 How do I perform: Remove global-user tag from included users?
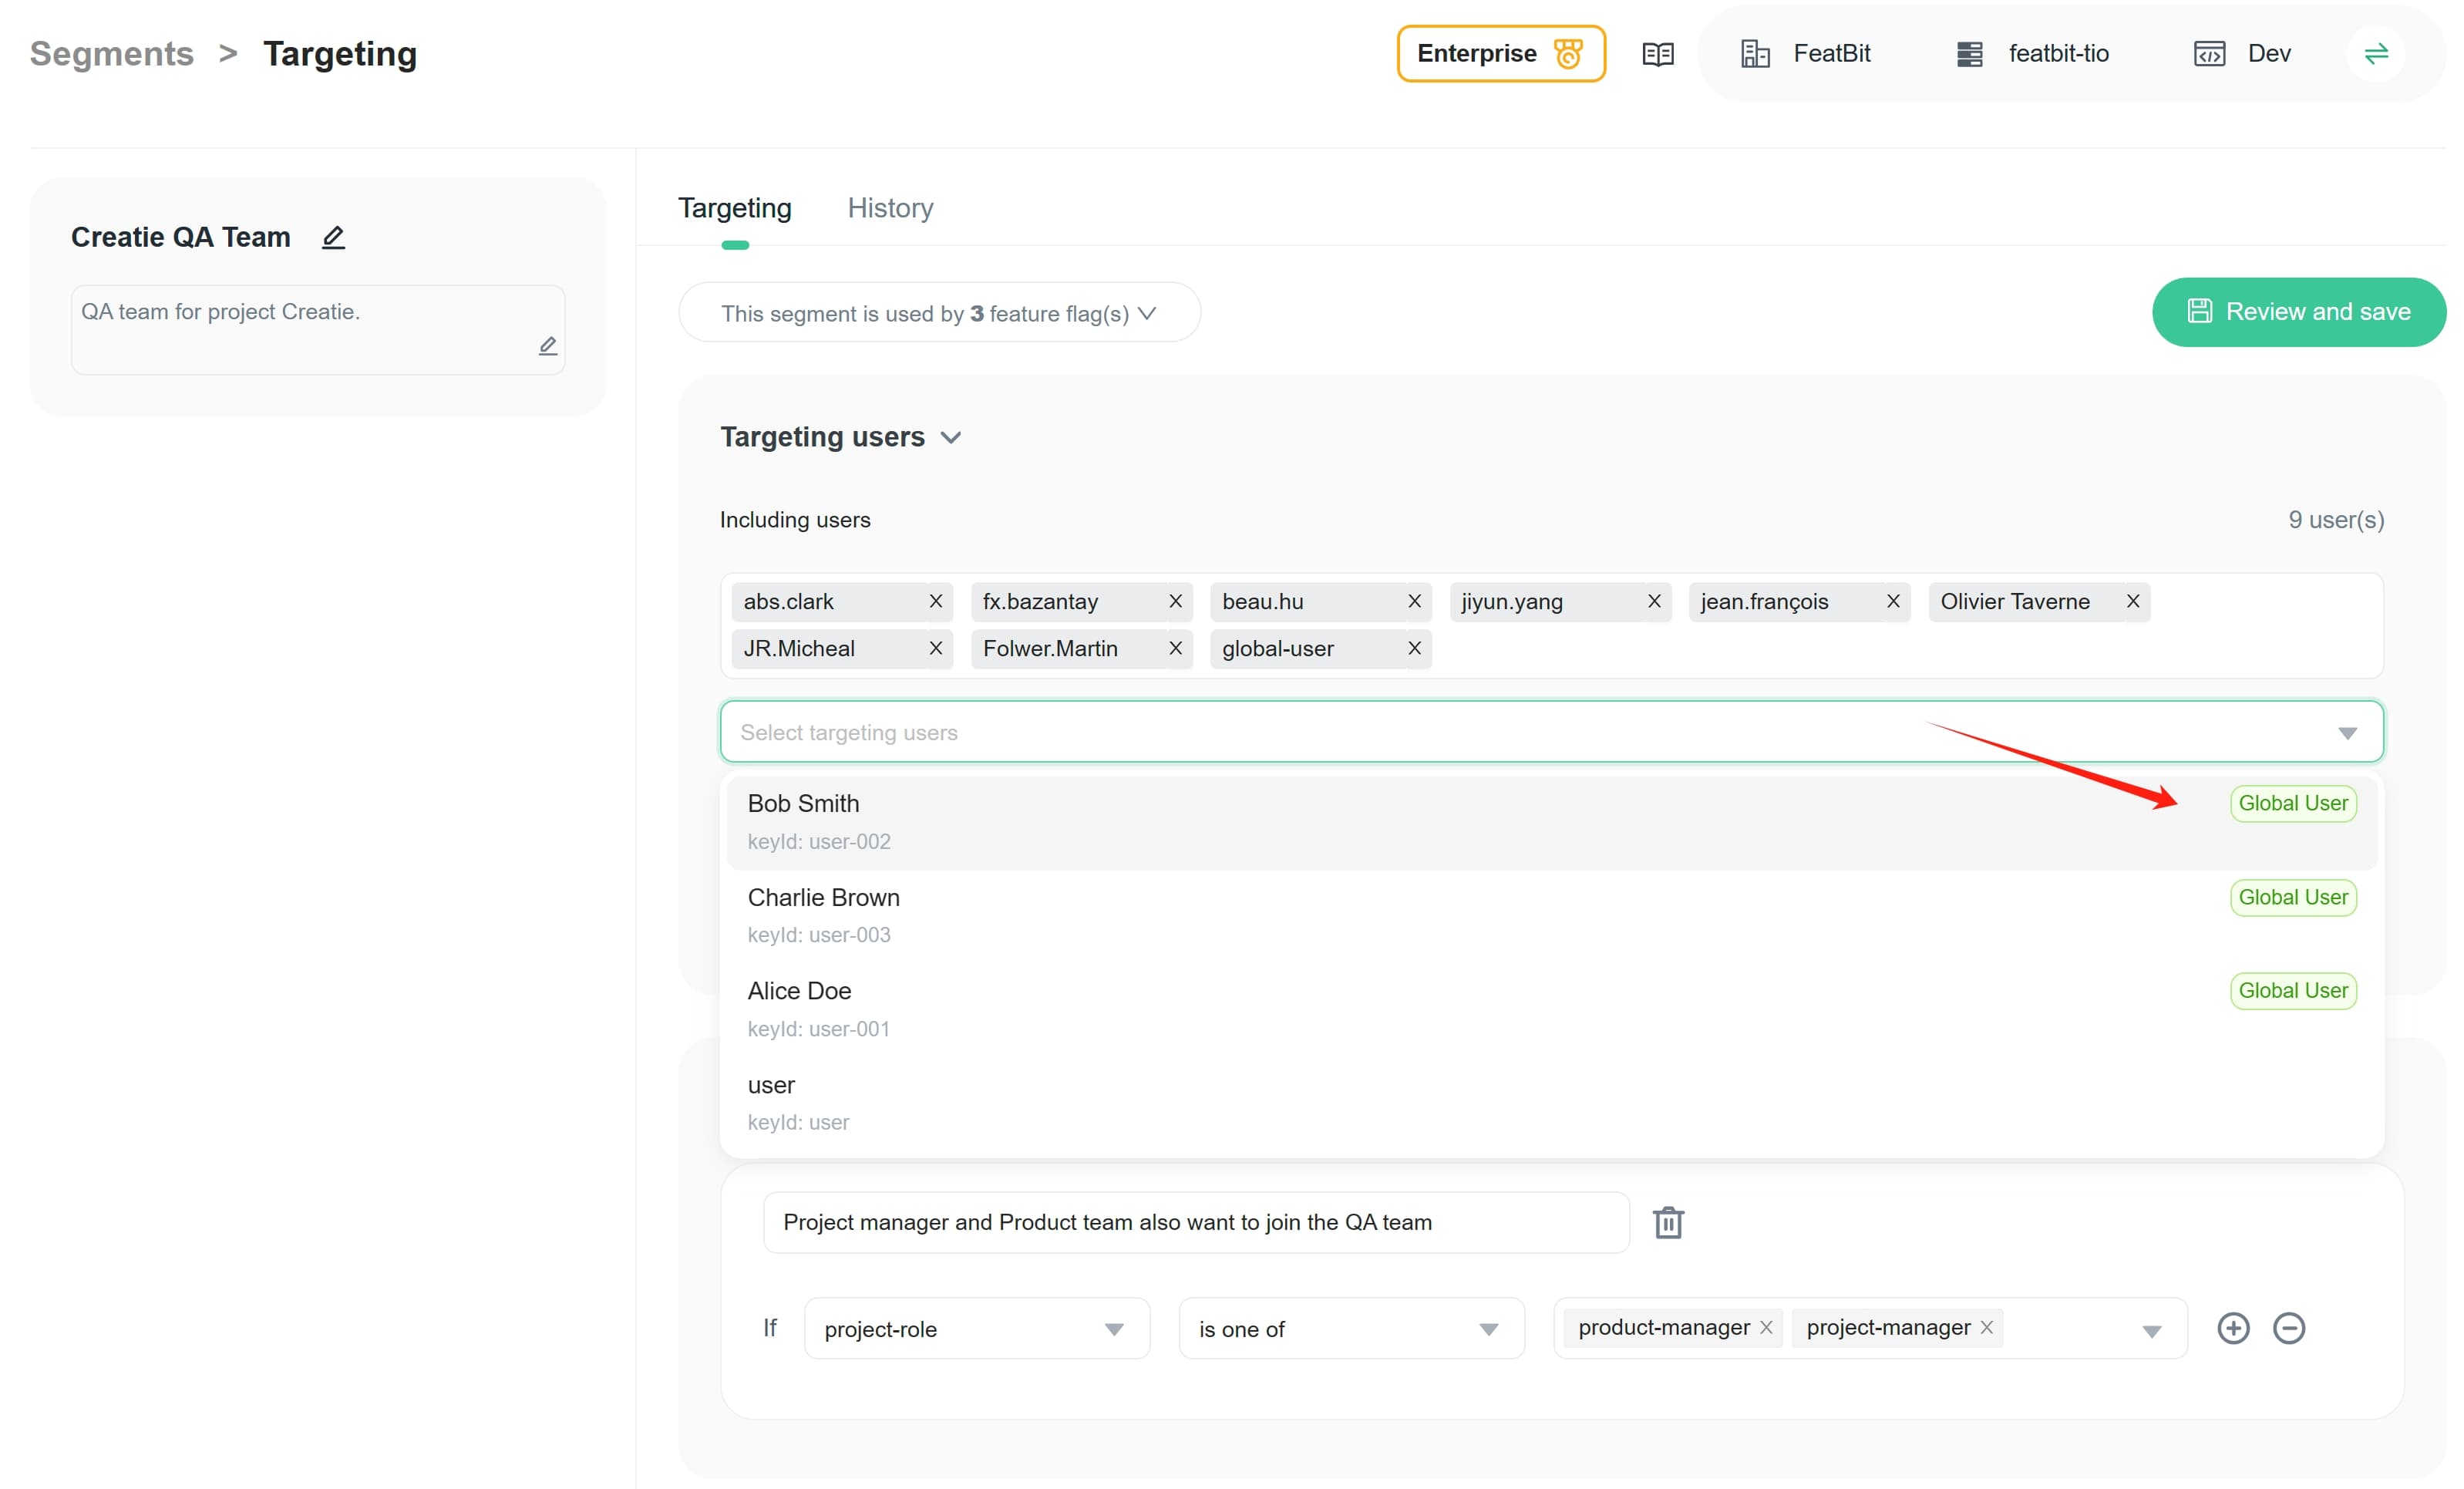(1414, 648)
